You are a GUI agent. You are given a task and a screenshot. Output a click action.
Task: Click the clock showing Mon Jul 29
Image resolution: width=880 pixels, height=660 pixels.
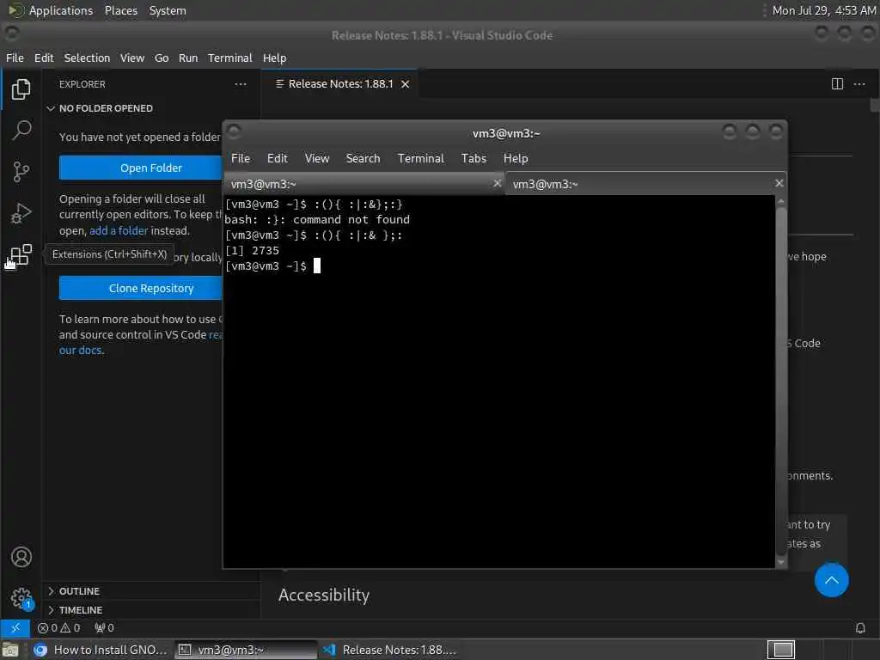tap(823, 10)
